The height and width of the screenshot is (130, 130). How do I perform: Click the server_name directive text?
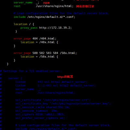23,3
